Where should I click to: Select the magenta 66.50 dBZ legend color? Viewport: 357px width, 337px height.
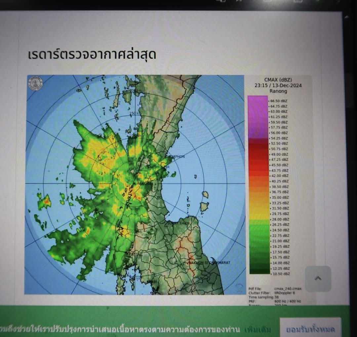[x=258, y=101]
